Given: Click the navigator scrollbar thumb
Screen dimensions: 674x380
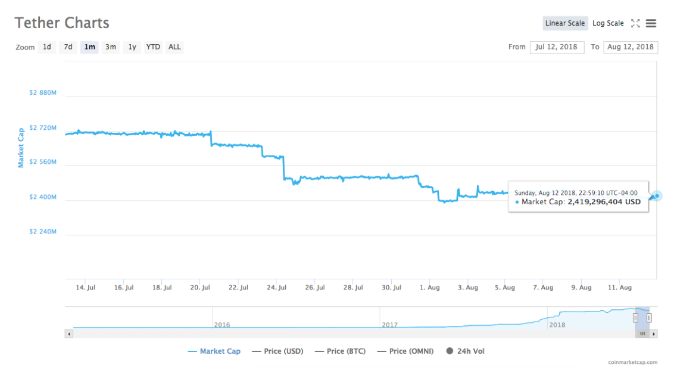Looking at the screenshot, I should pos(642,334).
